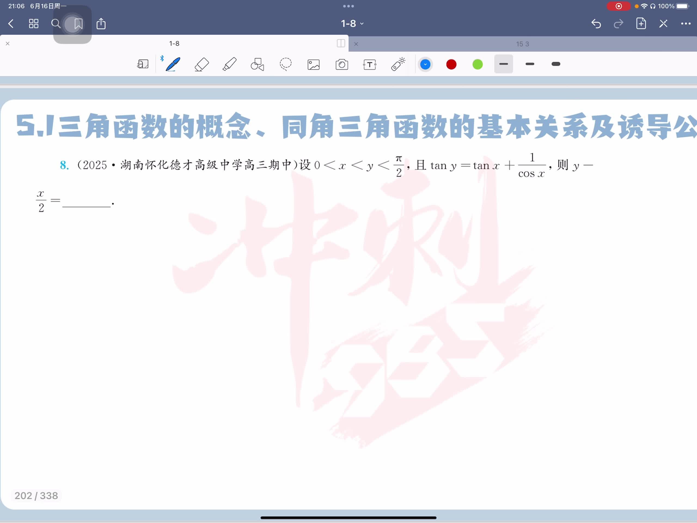Open the three-dot more options menu

[x=685, y=24]
